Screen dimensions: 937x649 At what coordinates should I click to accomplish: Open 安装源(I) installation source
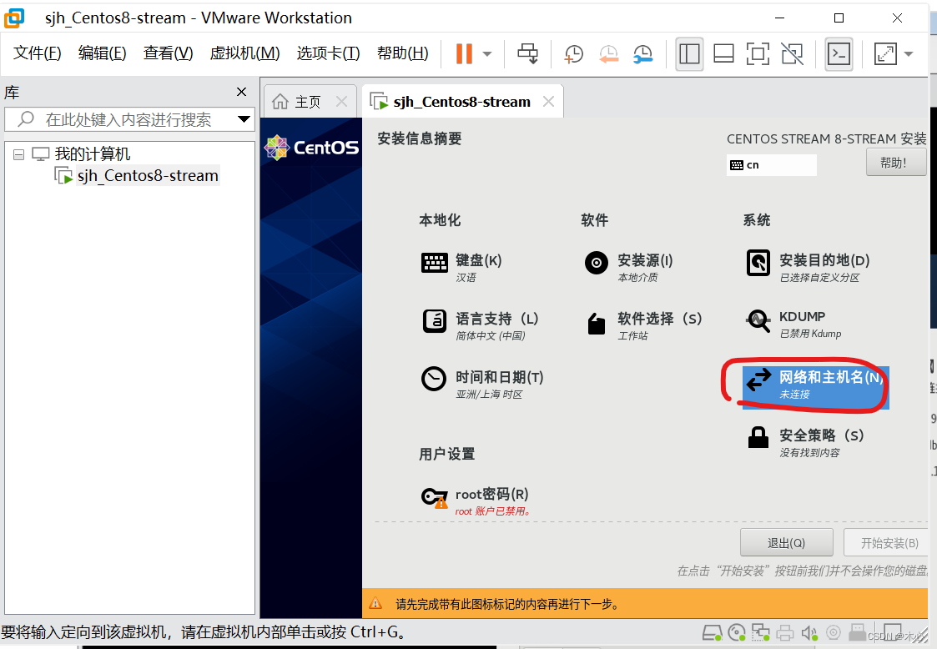tap(628, 267)
